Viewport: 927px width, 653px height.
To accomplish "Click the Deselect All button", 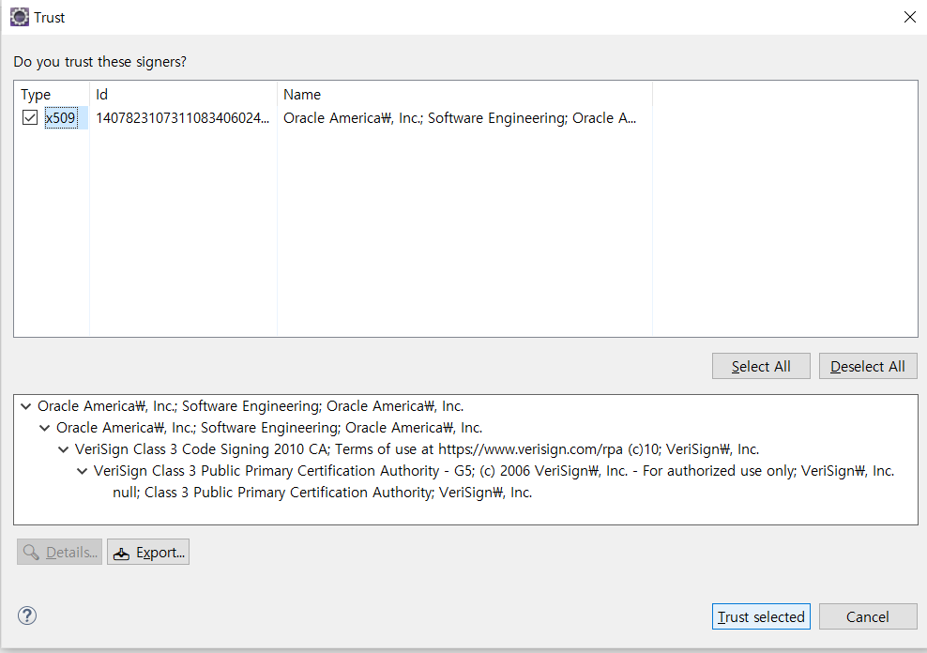I will 868,367.
